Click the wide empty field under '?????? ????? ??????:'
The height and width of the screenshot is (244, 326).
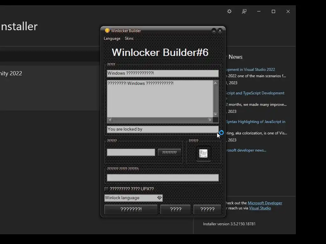coord(163,178)
